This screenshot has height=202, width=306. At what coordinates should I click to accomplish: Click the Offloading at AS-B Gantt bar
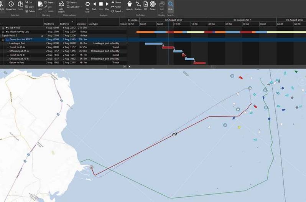click(189, 59)
